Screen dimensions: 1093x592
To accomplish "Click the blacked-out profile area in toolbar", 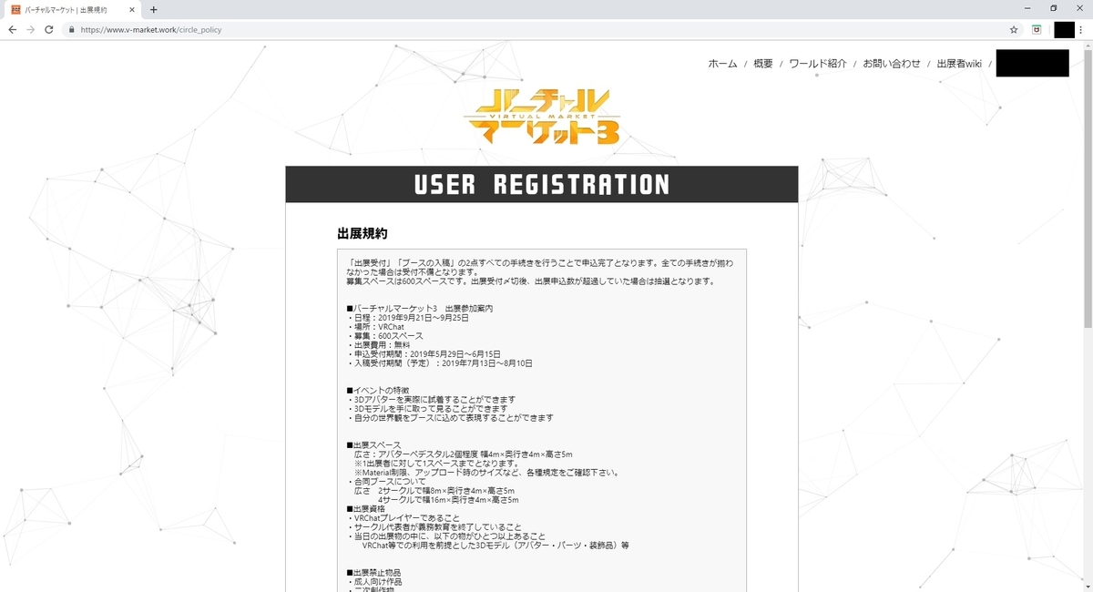I will pos(1065,29).
